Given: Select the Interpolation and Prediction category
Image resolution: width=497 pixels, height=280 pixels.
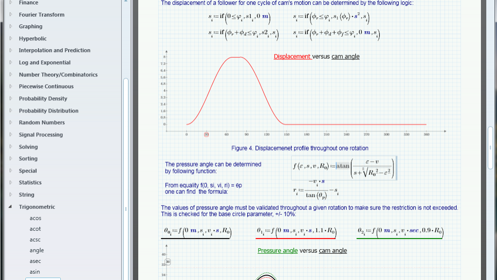Looking at the screenshot, I should (55, 50).
